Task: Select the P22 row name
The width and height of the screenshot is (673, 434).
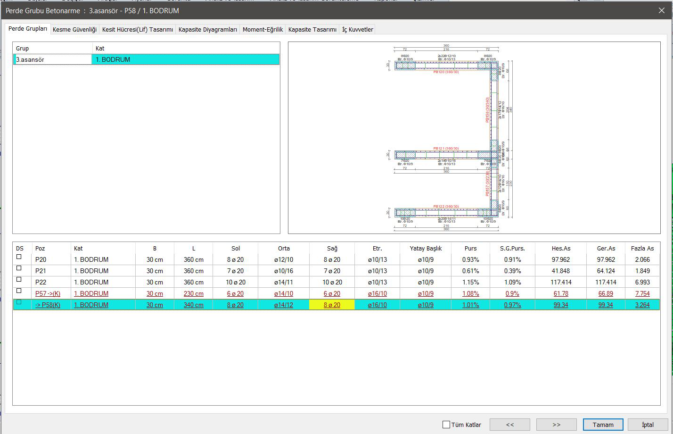Action: pyautogui.click(x=41, y=282)
